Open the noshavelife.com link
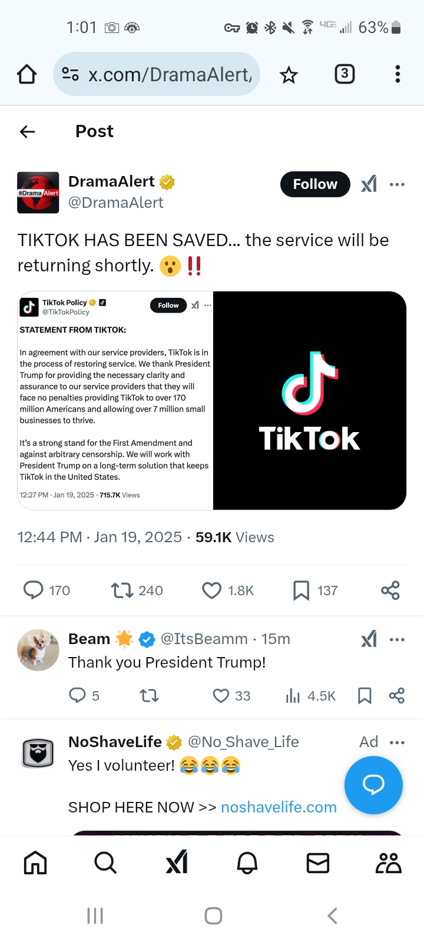Viewport: 424px width, 942px height. (279, 807)
